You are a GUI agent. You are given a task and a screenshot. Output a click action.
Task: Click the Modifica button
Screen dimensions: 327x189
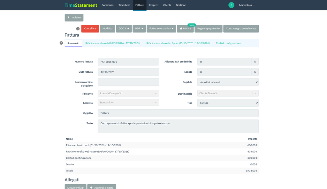pyautogui.click(x=107, y=28)
